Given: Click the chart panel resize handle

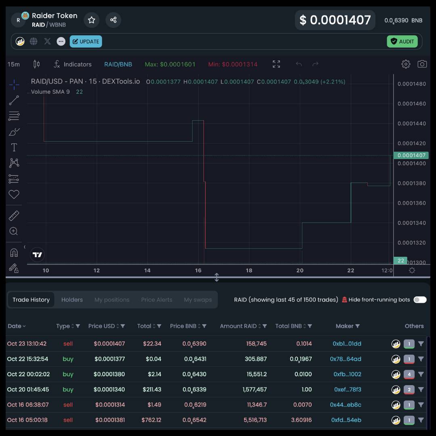Looking at the screenshot, I should pos(217,277).
